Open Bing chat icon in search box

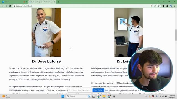tap(89, 96)
